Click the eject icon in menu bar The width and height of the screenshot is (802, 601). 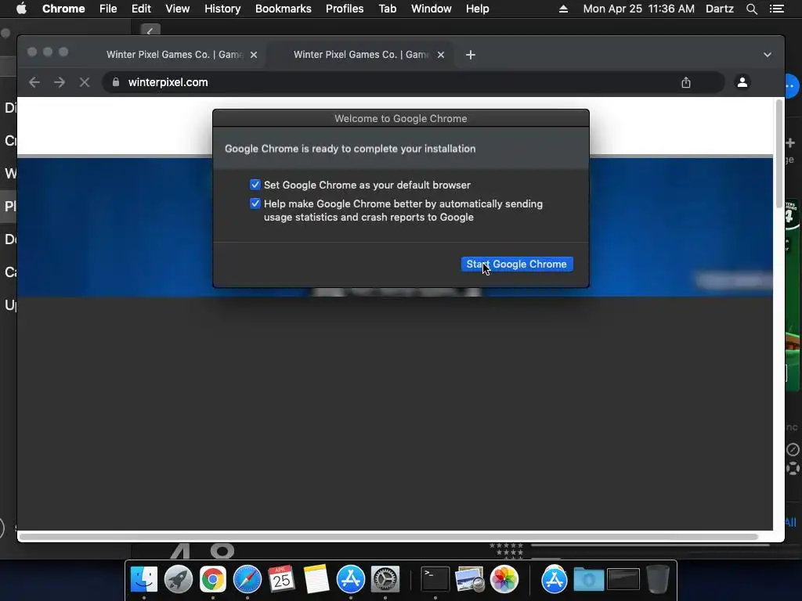coord(563,9)
